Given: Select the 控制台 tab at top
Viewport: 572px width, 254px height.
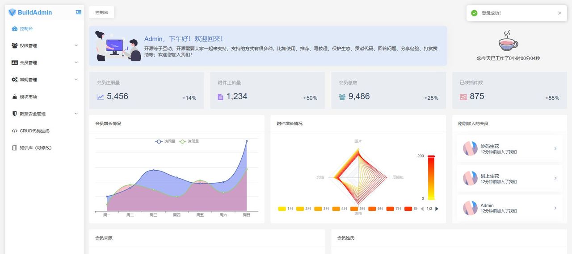Looking at the screenshot, I should 101,12.
